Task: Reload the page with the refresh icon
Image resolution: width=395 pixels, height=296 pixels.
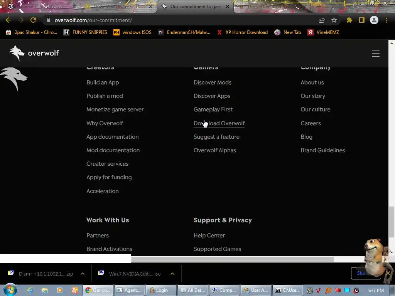Action: 33,20
